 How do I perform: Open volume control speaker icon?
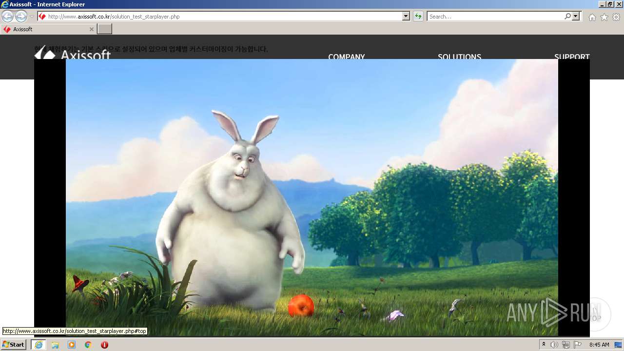554,345
